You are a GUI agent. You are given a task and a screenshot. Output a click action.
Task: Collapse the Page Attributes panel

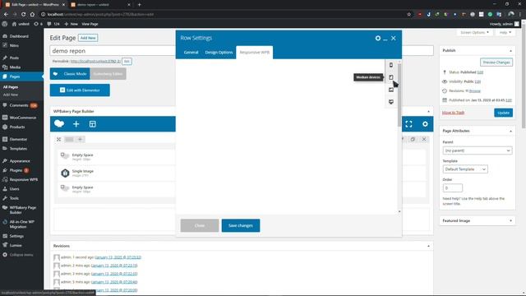(x=510, y=132)
